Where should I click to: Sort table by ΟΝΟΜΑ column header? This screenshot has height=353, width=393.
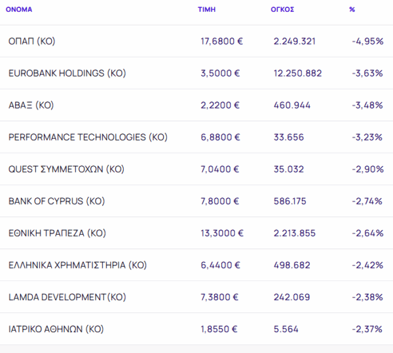click(x=18, y=10)
